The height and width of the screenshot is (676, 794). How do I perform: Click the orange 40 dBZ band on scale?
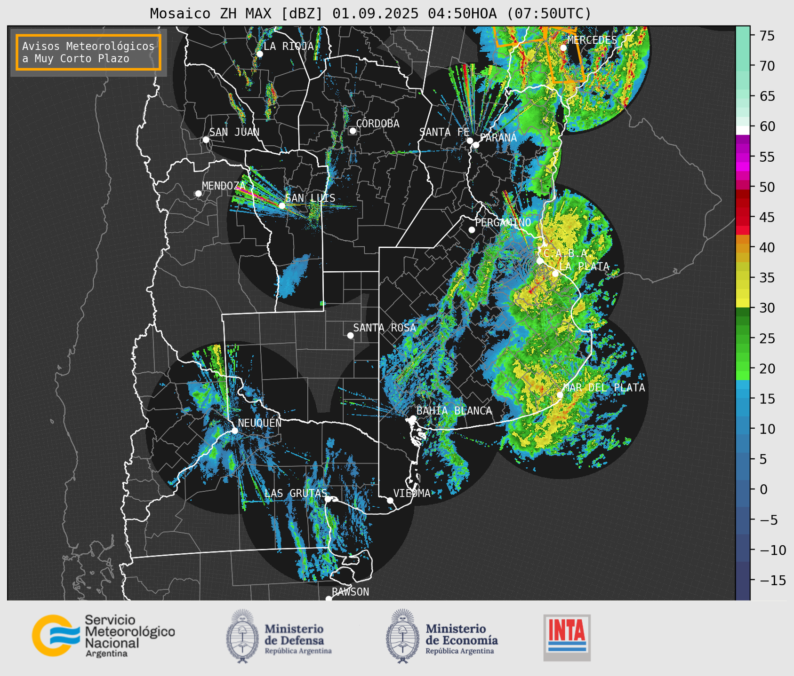(743, 247)
